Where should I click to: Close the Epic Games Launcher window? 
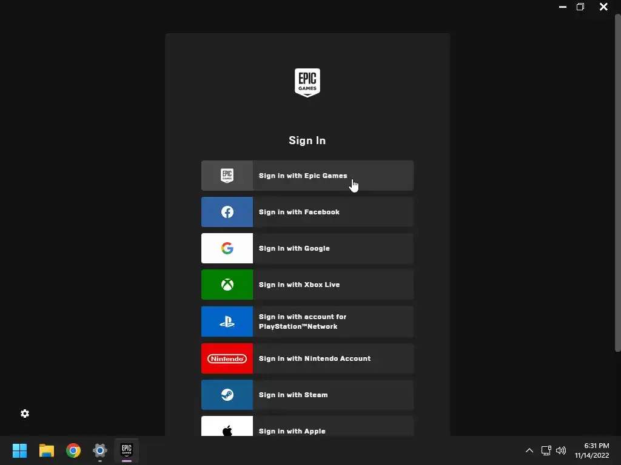coord(603,7)
